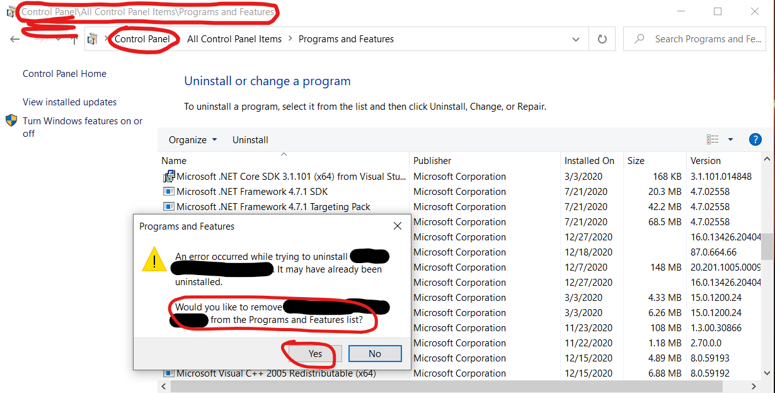This screenshot has width=775, height=393.
Task: Click version 3.1.101.014848 cell
Action: click(x=721, y=177)
